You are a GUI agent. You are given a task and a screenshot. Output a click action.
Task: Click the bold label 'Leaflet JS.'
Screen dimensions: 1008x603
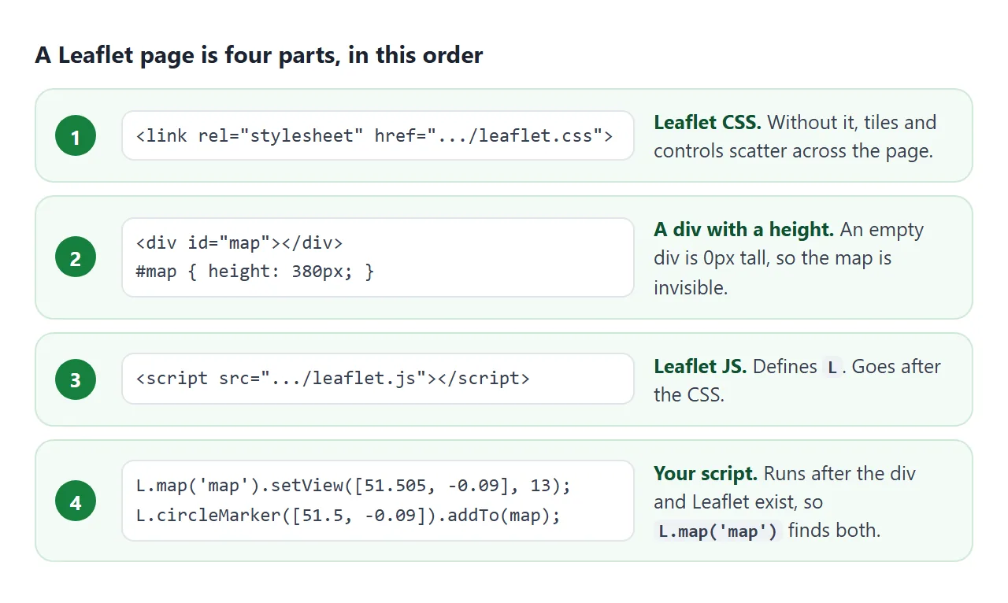(x=700, y=366)
